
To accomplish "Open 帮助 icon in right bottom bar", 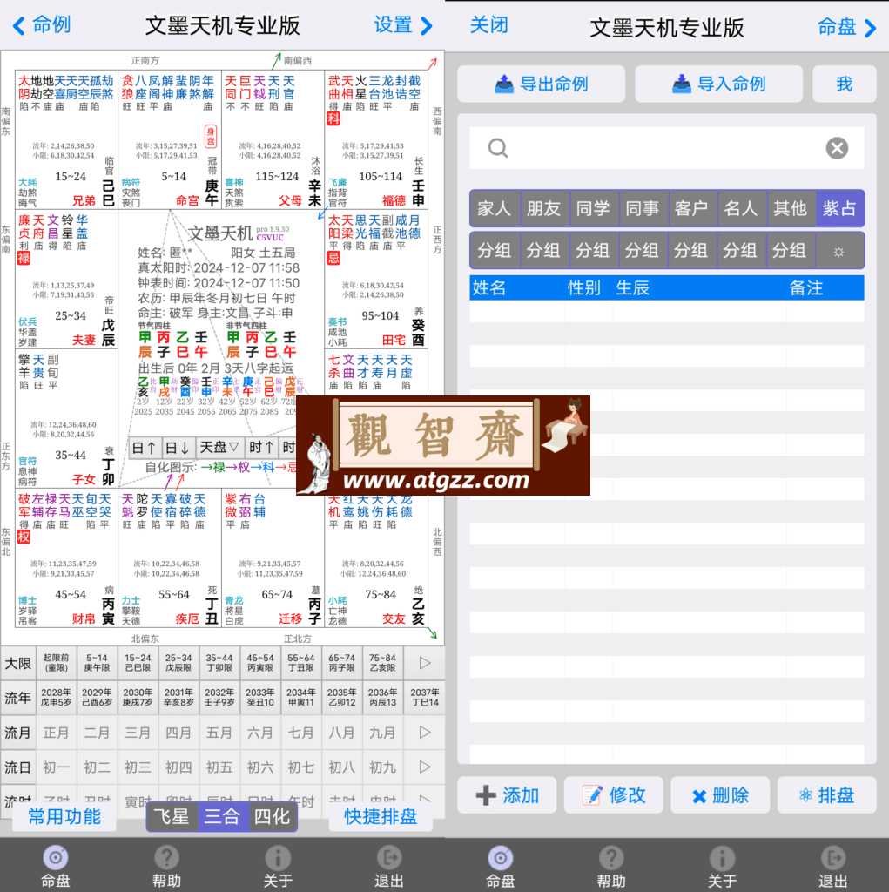I will (611, 868).
